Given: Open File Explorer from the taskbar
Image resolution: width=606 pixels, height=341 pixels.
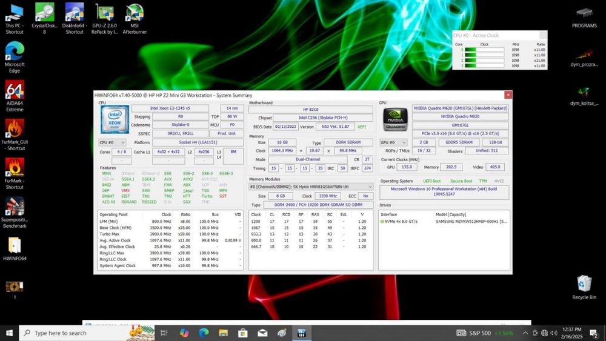Looking at the screenshot, I should (223, 333).
